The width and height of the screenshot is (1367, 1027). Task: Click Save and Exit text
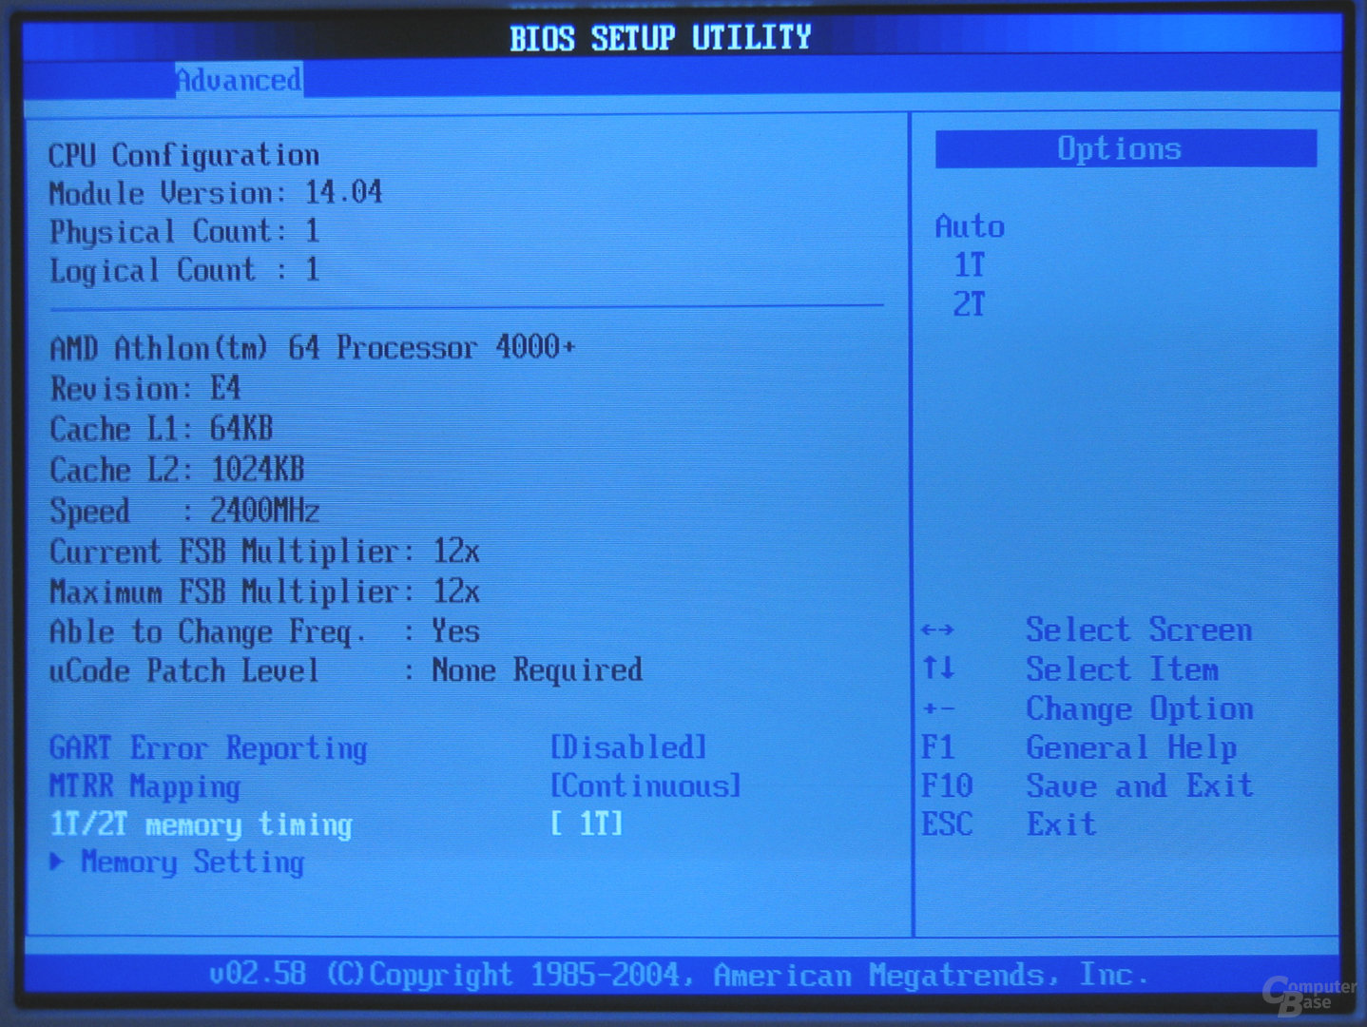[1139, 786]
